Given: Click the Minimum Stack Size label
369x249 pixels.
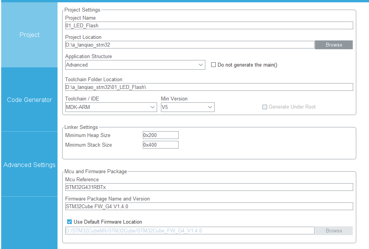Looking at the screenshot, I should pyautogui.click(x=88, y=145).
